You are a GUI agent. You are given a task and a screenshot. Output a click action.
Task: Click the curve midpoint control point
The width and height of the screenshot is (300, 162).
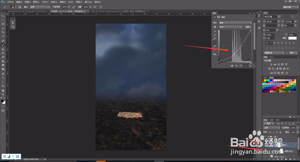234,54
